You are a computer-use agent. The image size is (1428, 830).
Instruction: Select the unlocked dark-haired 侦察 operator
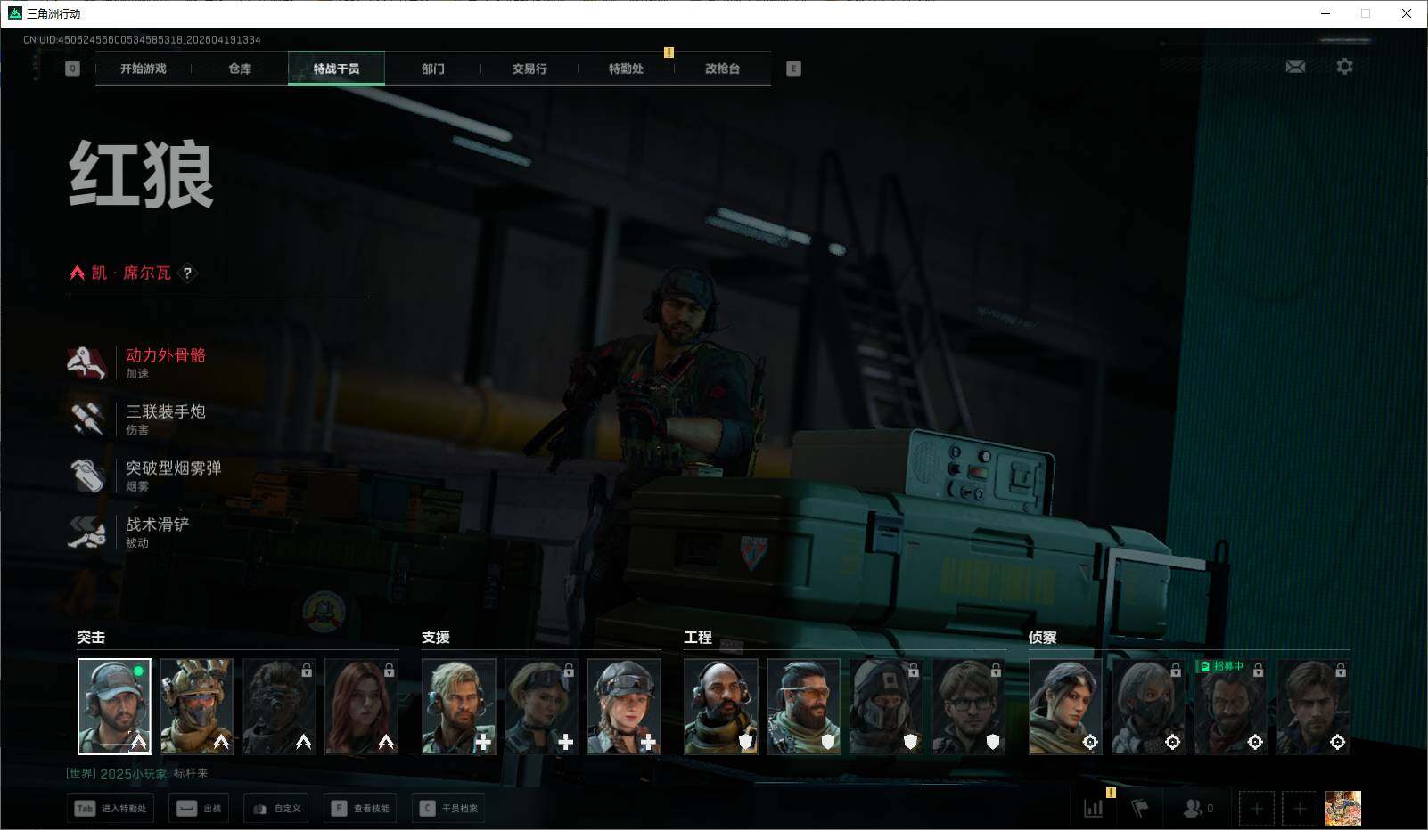1066,706
